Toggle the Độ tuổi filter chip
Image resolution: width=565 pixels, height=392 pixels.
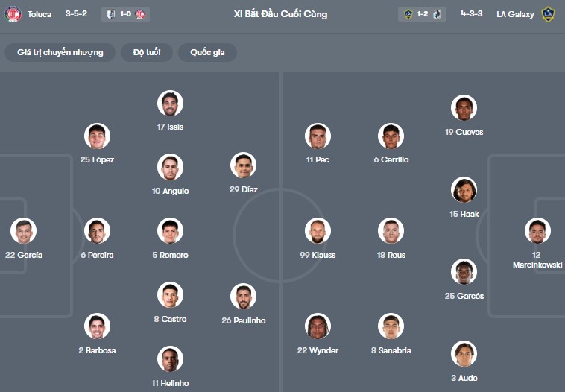[x=152, y=52]
